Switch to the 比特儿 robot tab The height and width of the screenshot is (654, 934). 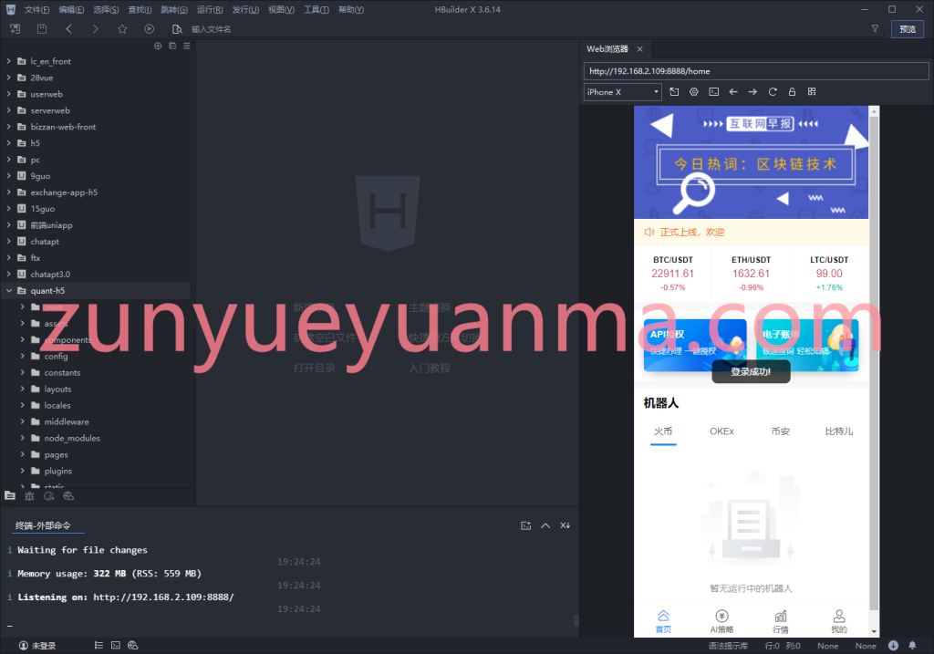pos(839,431)
